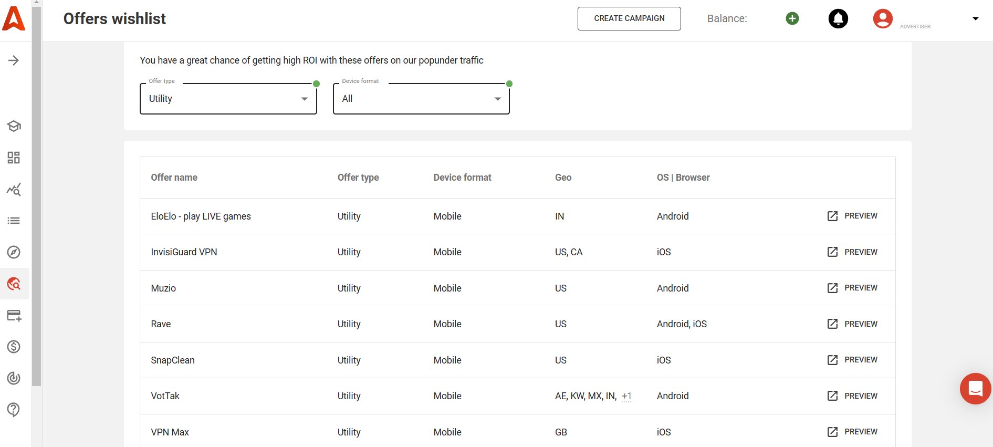This screenshot has height=447, width=993.
Task: Preview the InvisiGuard VPN offer
Action: tap(852, 252)
